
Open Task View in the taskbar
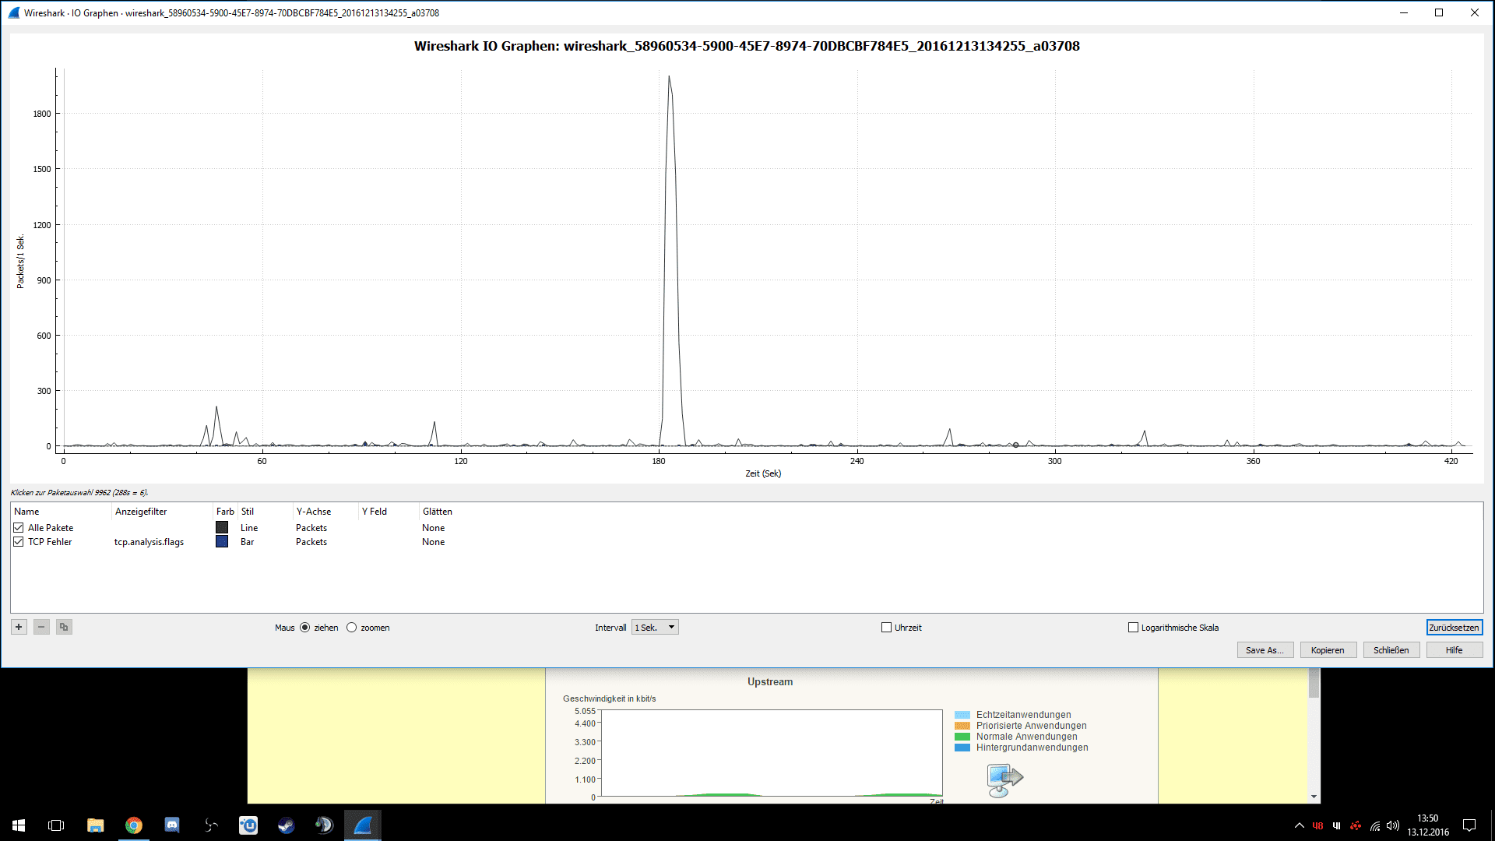pyautogui.click(x=56, y=825)
